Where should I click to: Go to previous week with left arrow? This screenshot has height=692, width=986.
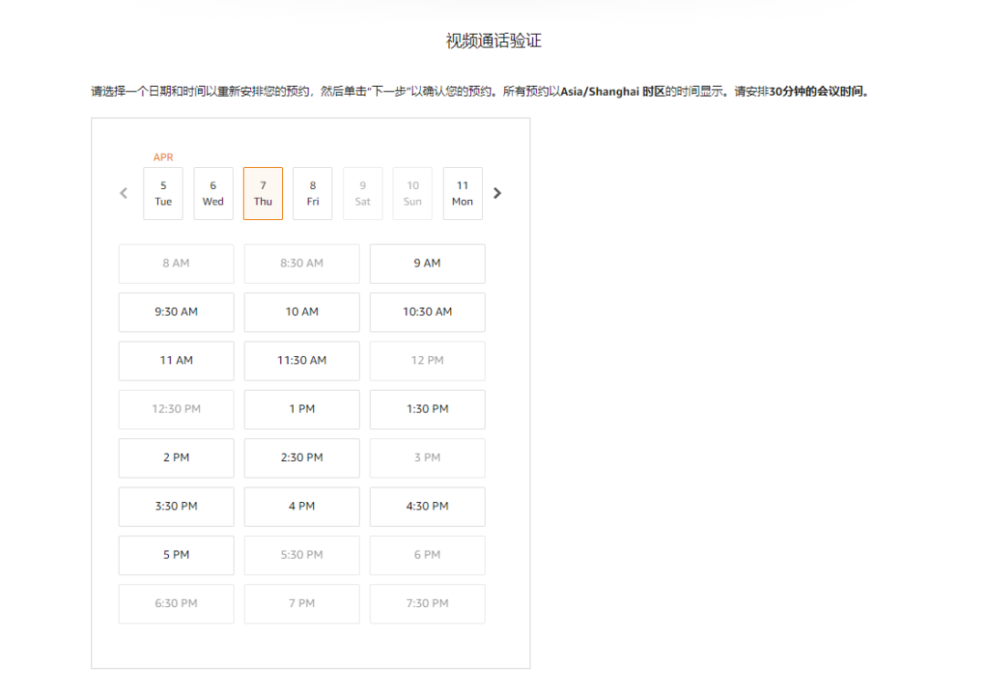(124, 193)
